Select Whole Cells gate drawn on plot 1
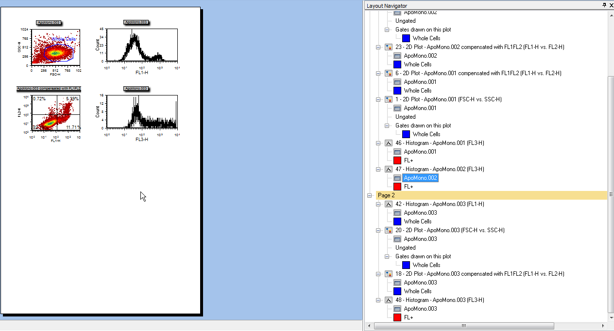Viewport: 614px width, 331px height. [426, 134]
